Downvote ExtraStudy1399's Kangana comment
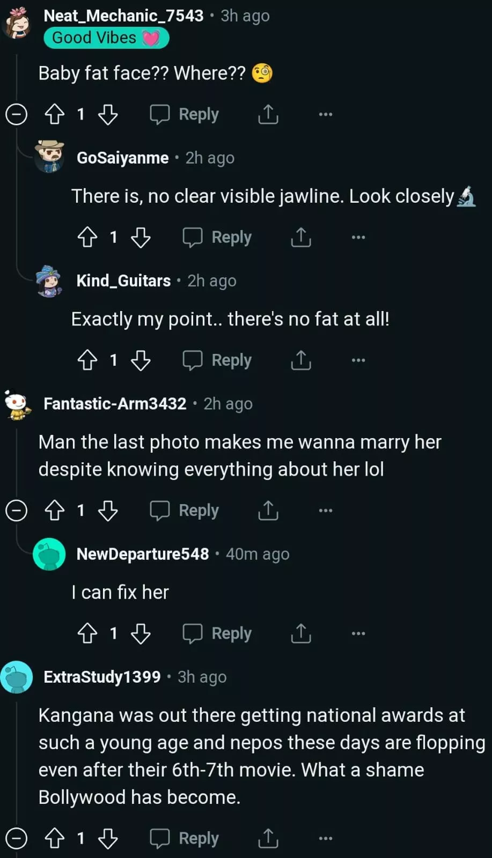Screen dimensions: 492x858 (x=108, y=838)
